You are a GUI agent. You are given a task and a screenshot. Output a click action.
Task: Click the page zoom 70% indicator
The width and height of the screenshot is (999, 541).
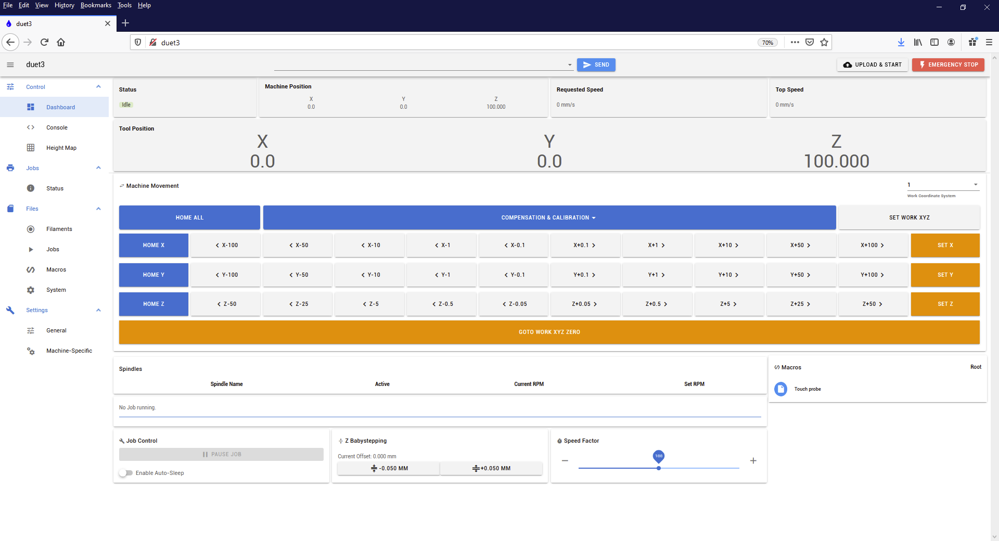coord(767,43)
